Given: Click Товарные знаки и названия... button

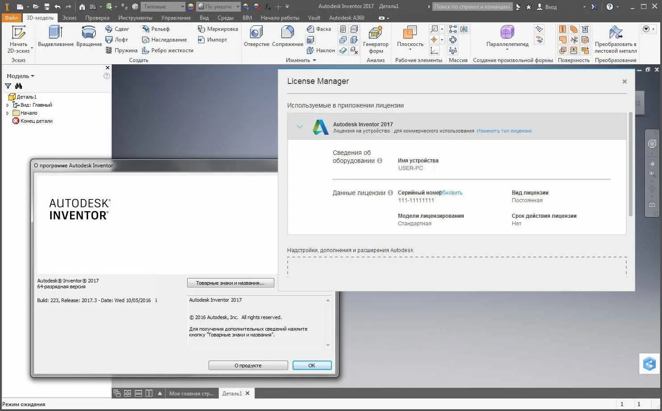Looking at the screenshot, I should pyautogui.click(x=230, y=283).
